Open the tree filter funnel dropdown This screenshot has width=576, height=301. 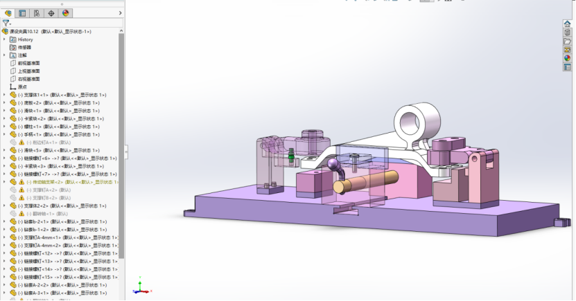pos(6,23)
